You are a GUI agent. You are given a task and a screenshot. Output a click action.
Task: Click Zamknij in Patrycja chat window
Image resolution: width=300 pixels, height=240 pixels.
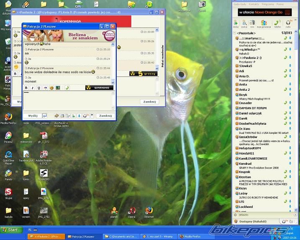click(x=105, y=116)
